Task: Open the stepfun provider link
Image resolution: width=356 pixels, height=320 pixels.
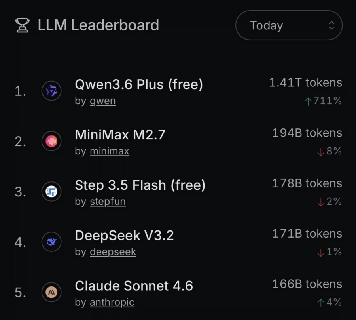Action: tap(108, 202)
